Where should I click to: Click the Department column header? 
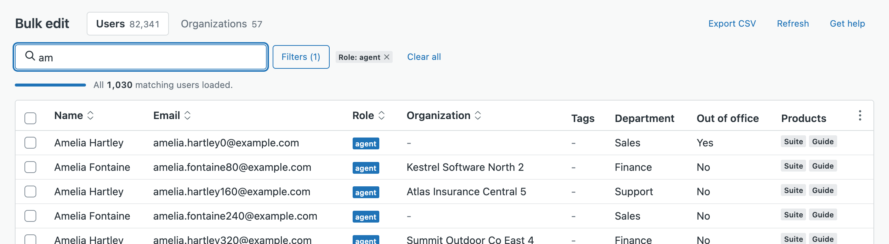pos(645,118)
